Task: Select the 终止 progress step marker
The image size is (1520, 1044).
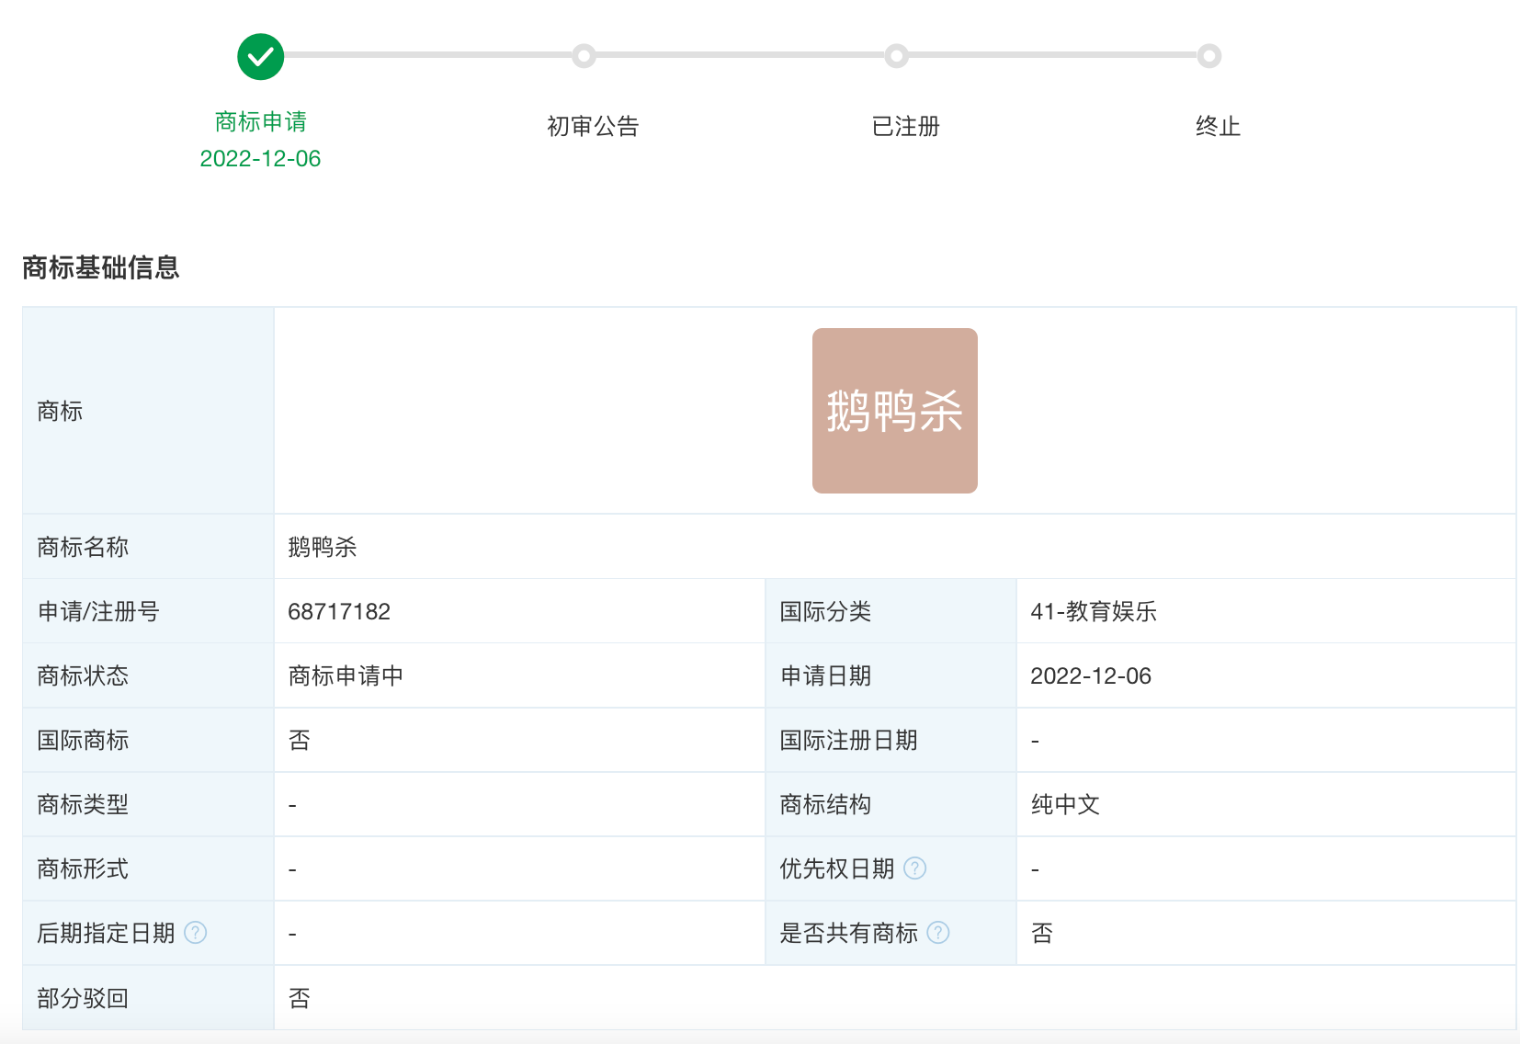Action: 1209,56
